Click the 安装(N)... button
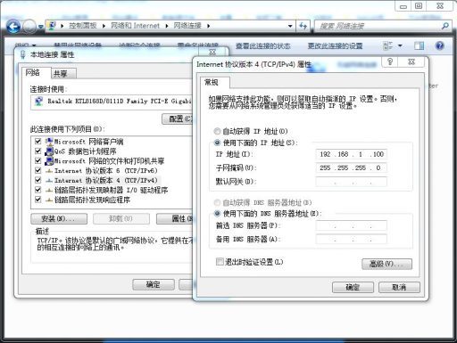This screenshot has height=343, width=457. (59, 219)
